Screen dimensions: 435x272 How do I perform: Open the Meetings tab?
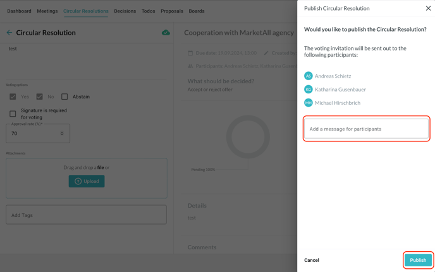pyautogui.click(x=47, y=11)
